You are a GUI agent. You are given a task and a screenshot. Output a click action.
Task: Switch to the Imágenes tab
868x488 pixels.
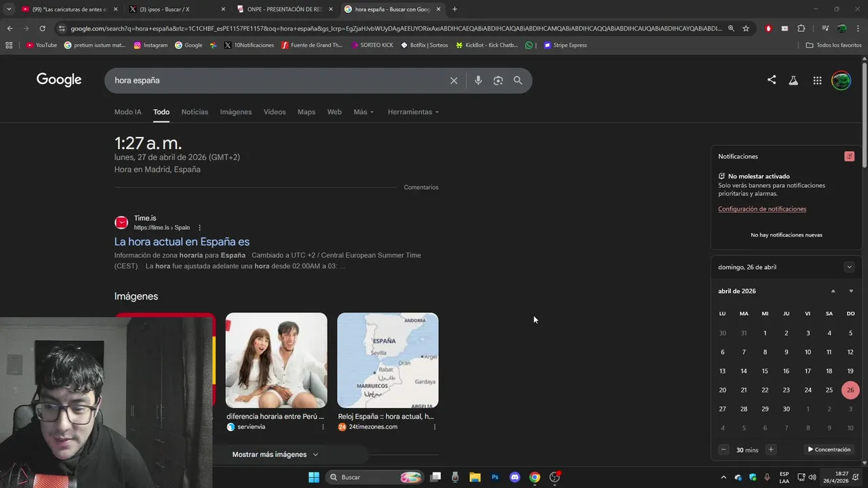pos(236,112)
